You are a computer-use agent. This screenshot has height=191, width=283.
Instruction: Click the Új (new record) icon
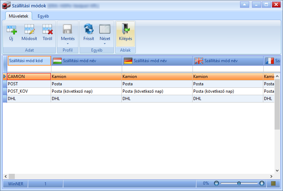pyautogui.click(x=11, y=29)
